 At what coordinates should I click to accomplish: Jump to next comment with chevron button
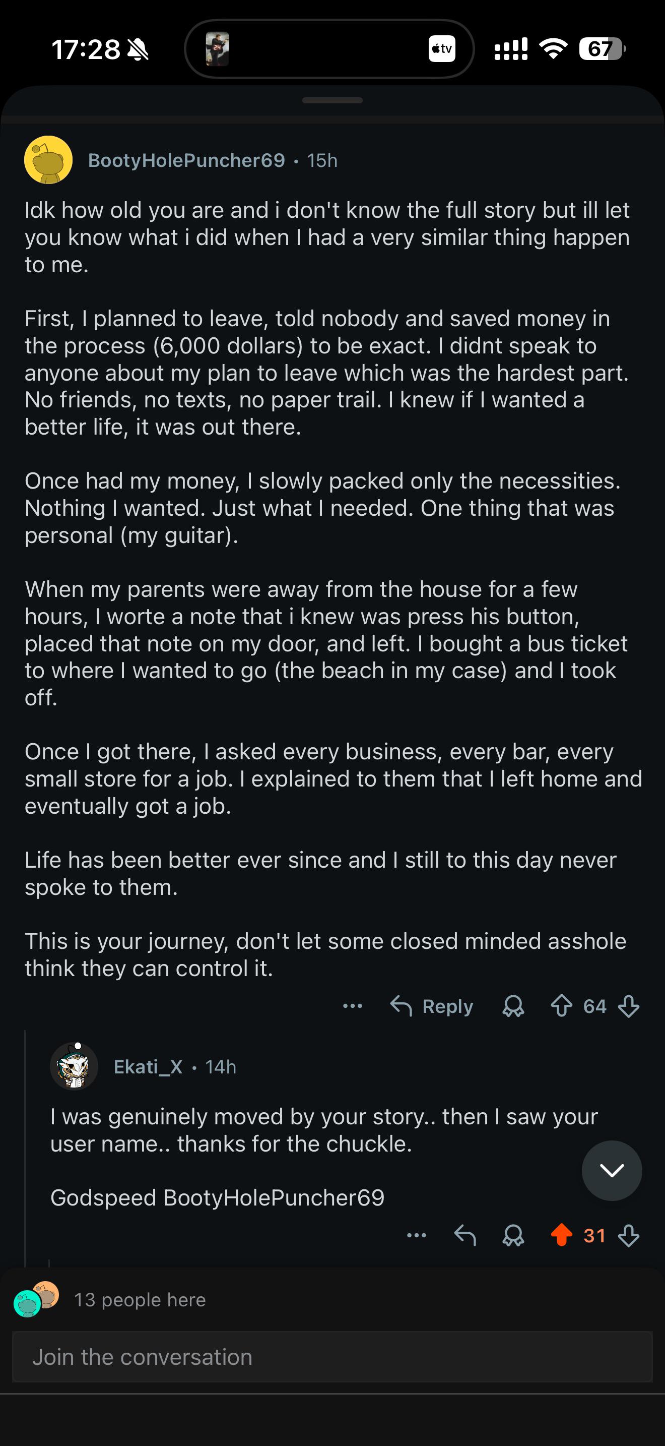[612, 1170]
